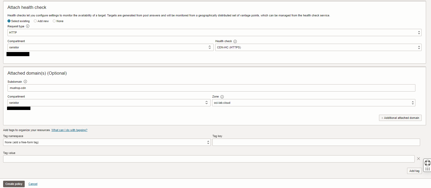
Task: Click the Zone info icon
Action: tap(222, 97)
